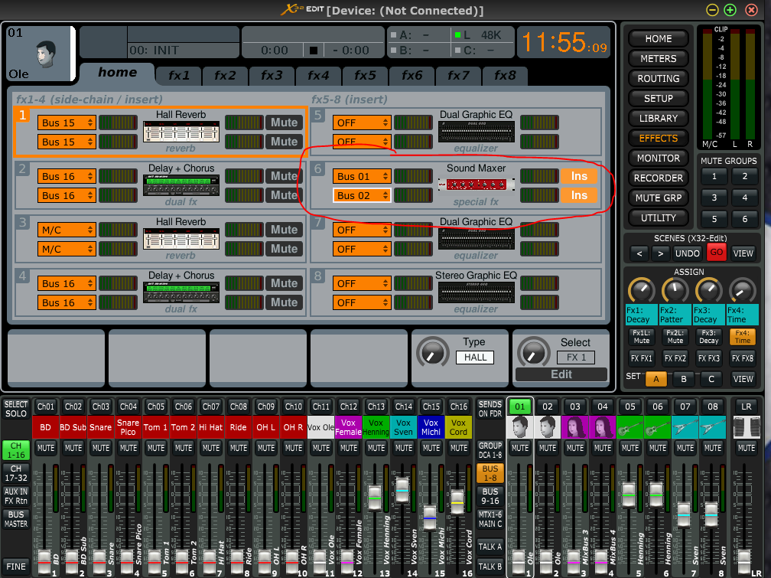The height and width of the screenshot is (578, 771).
Task: Click the green guitar icon on bus strip 05
Action: (630, 427)
